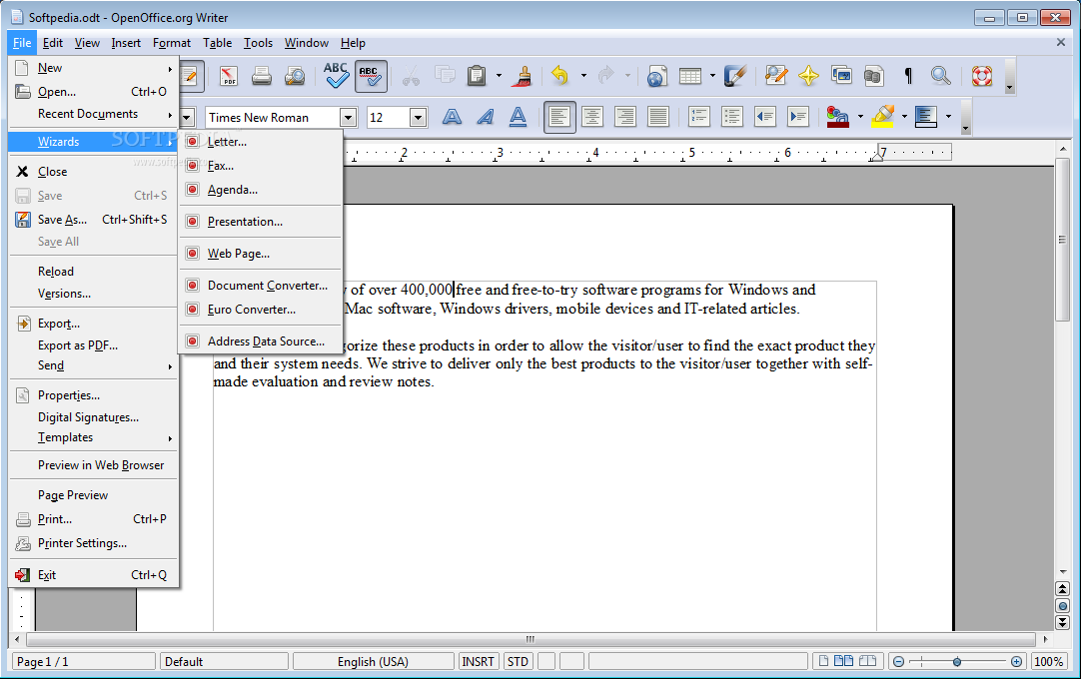Apply Italic formatting icon
This screenshot has width=1081, height=679.
(x=485, y=117)
